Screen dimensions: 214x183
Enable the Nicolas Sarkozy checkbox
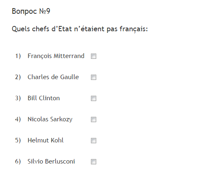[93, 120]
